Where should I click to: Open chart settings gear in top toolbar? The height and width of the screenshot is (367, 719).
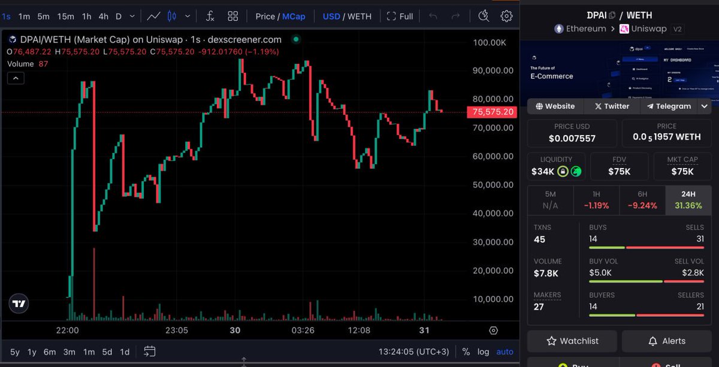pos(507,16)
